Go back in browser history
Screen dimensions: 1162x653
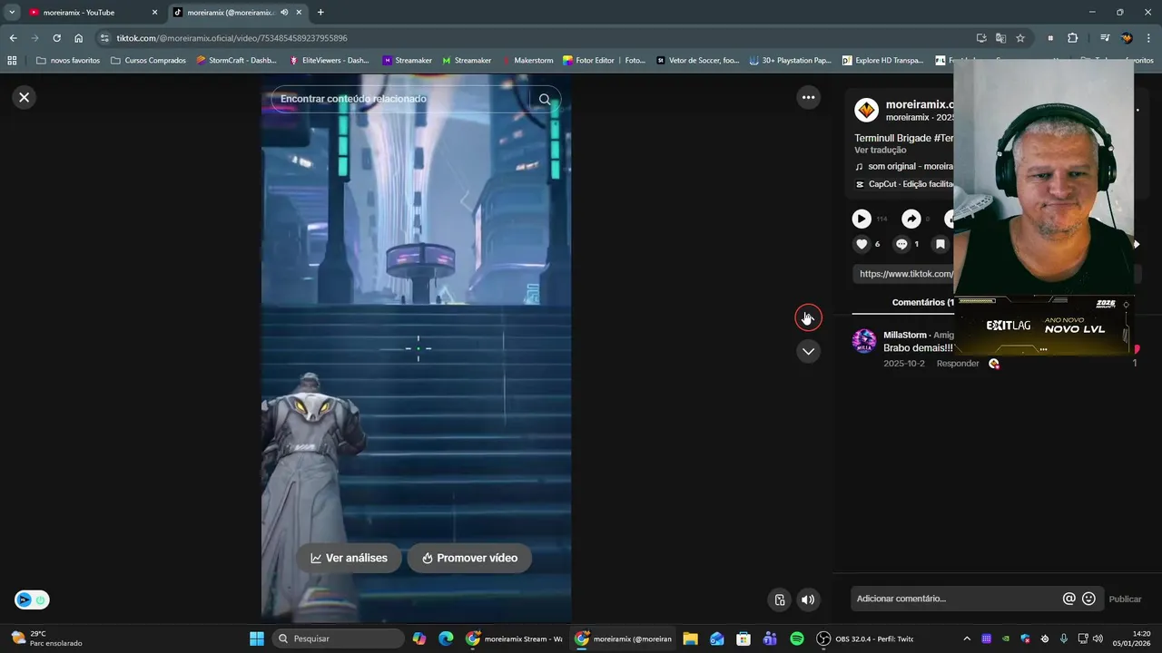coord(13,38)
